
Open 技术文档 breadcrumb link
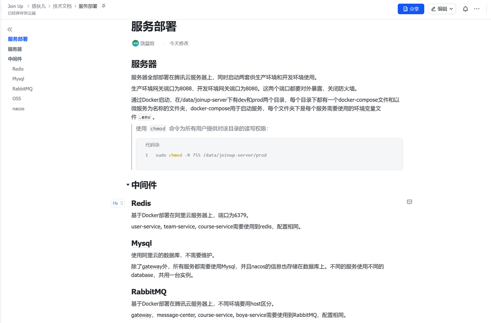point(62,6)
